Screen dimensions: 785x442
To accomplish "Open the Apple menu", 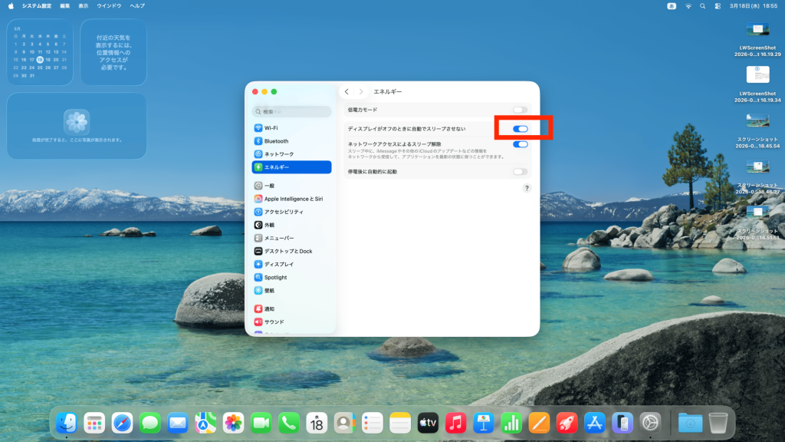I will tap(11, 6).
